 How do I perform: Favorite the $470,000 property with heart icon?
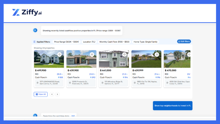point(189,54)
